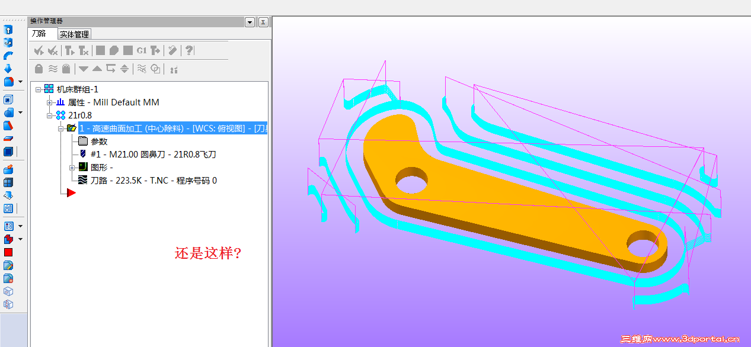The height and width of the screenshot is (347, 751).
Task: Expand the 图形 geometry node
Action: pyautogui.click(x=72, y=168)
